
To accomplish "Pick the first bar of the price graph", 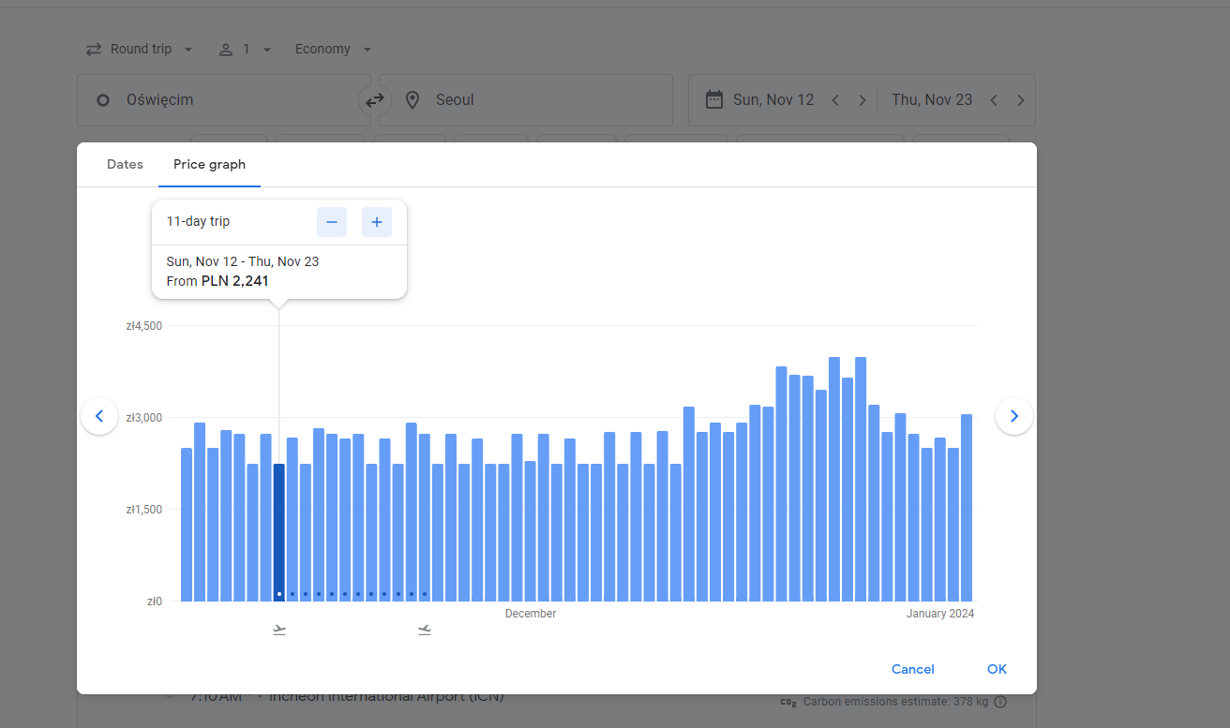I will pos(187,525).
